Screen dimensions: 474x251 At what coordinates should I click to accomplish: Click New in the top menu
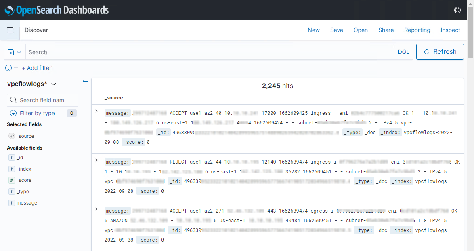313,30
